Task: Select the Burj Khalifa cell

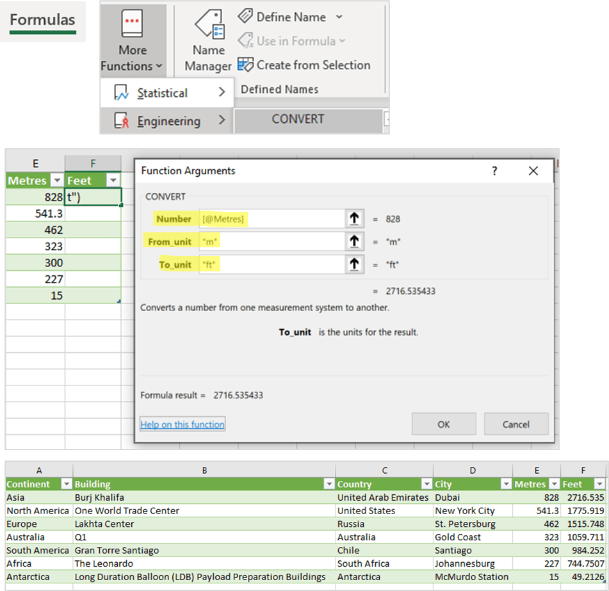Action: [204, 498]
